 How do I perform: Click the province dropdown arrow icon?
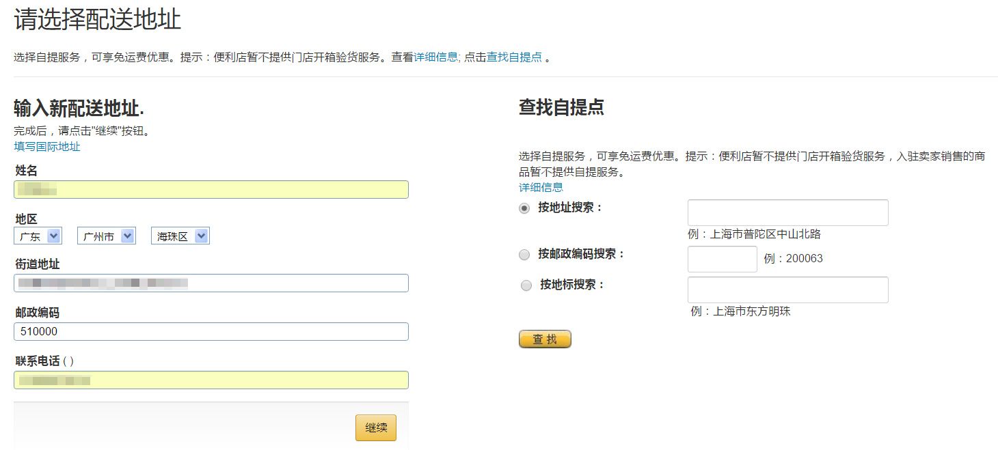click(x=53, y=236)
